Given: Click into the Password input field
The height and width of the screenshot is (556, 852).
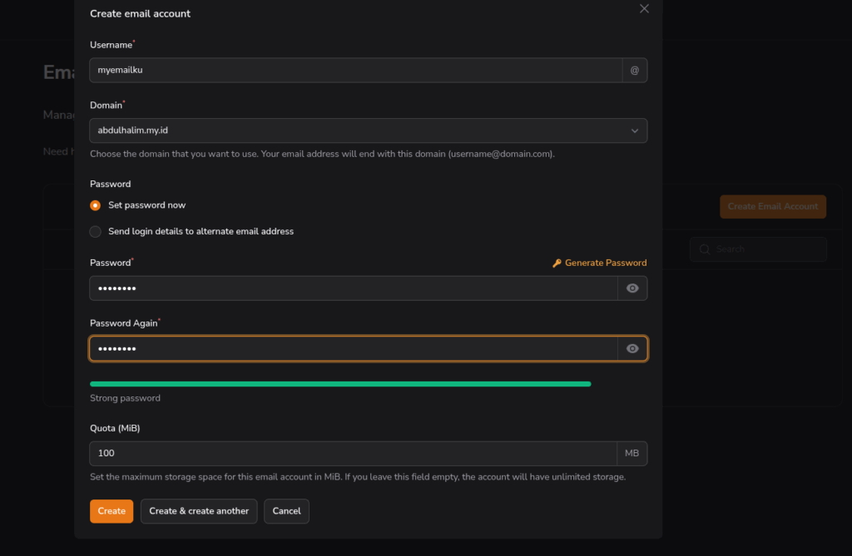Looking at the screenshot, I should [x=353, y=288].
